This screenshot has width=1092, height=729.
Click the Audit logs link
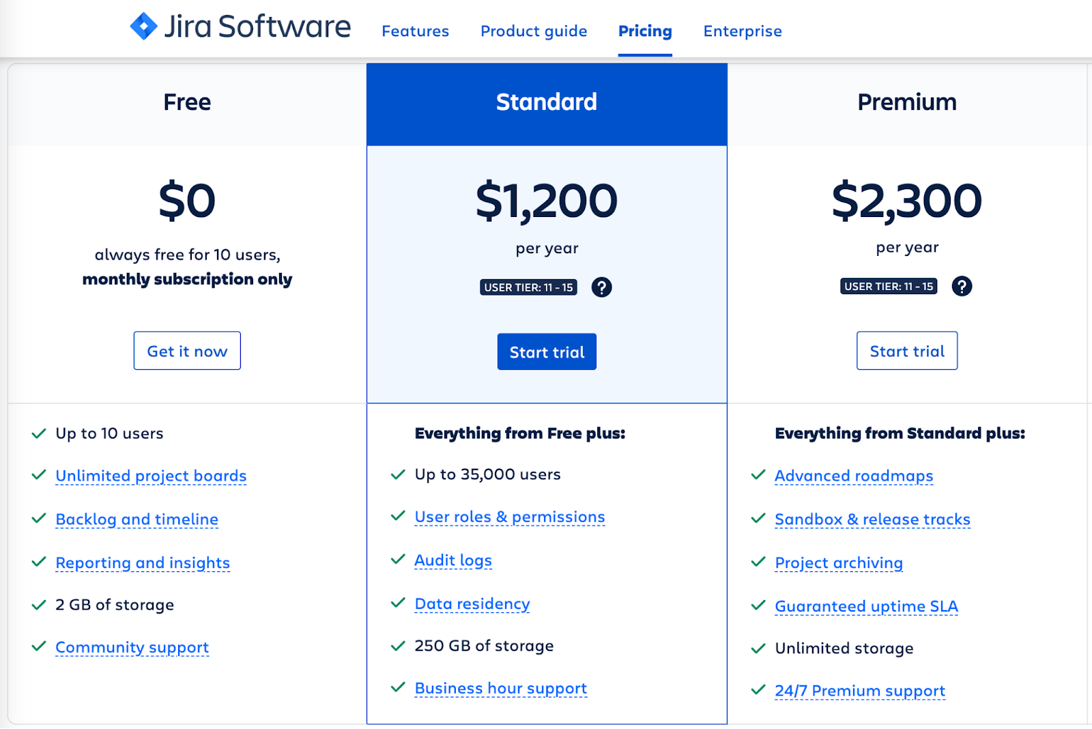point(453,560)
